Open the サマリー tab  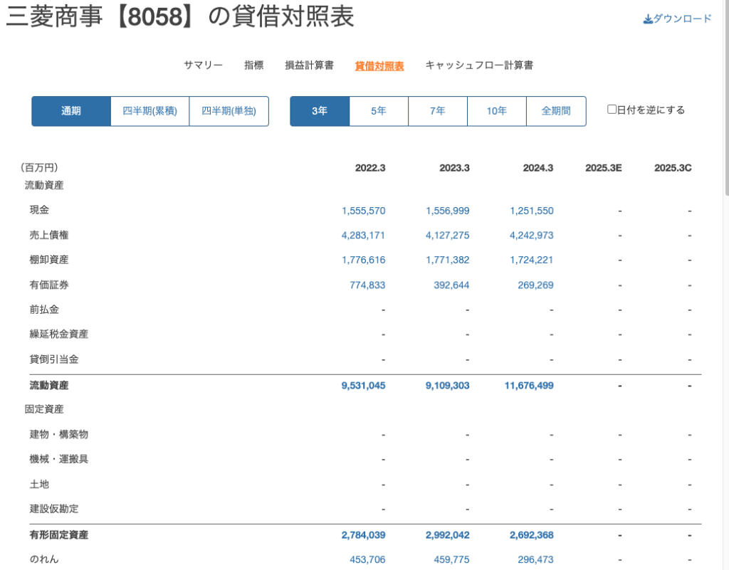203,65
